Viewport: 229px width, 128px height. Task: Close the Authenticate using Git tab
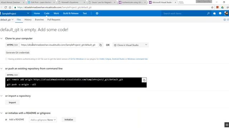pyautogui.click(x=145, y=2)
